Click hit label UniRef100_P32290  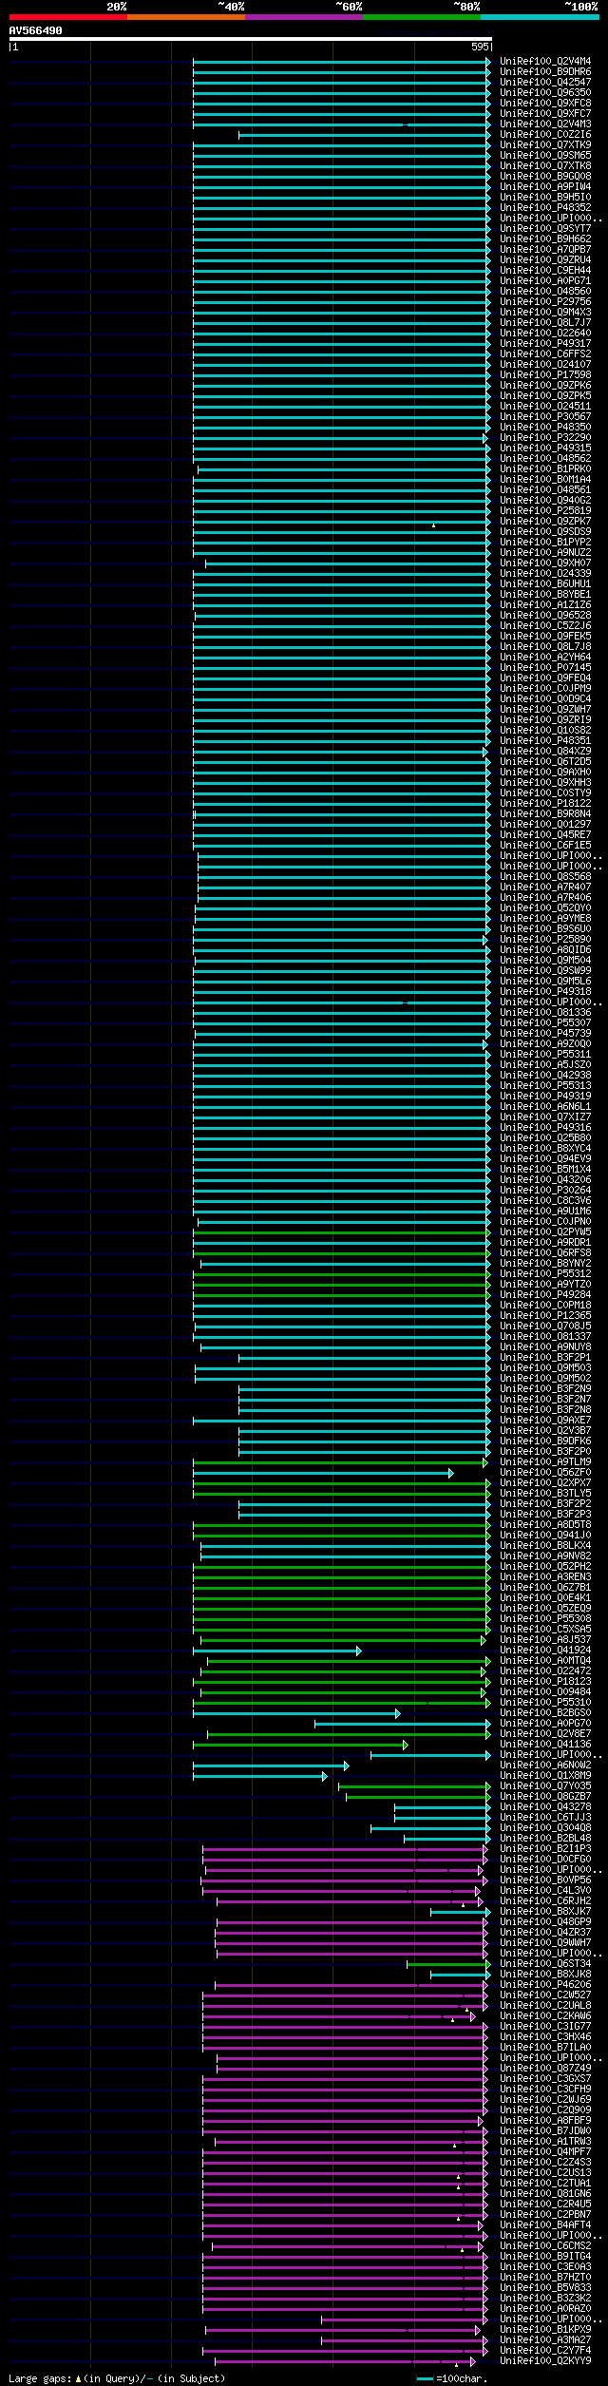pos(545,438)
